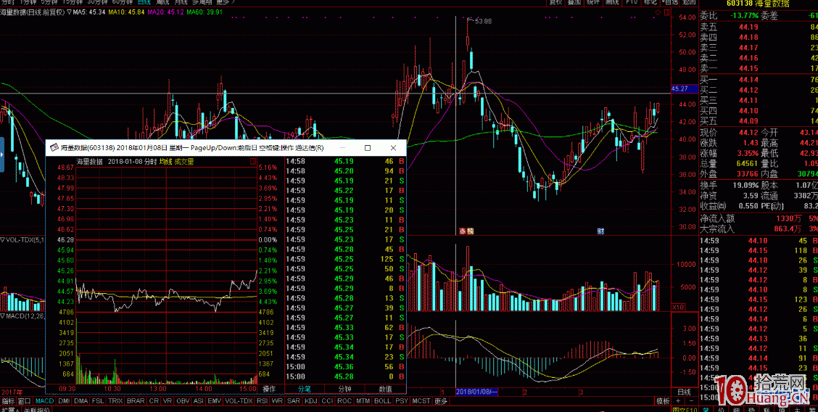Image resolution: width=818 pixels, height=412 pixels.
Task: Select the DMI indicator tab
Action: point(64,401)
